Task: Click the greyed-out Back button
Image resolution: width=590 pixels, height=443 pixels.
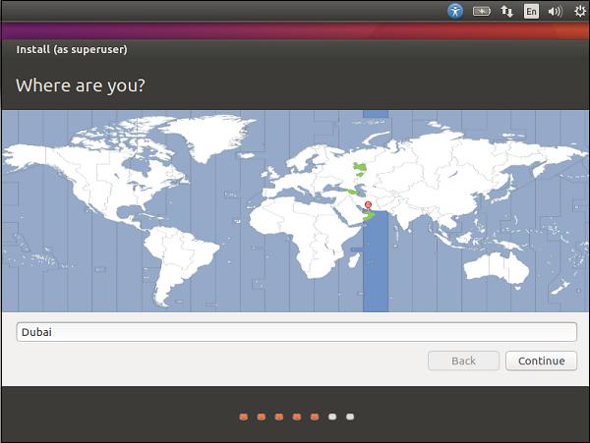Action: tap(463, 360)
